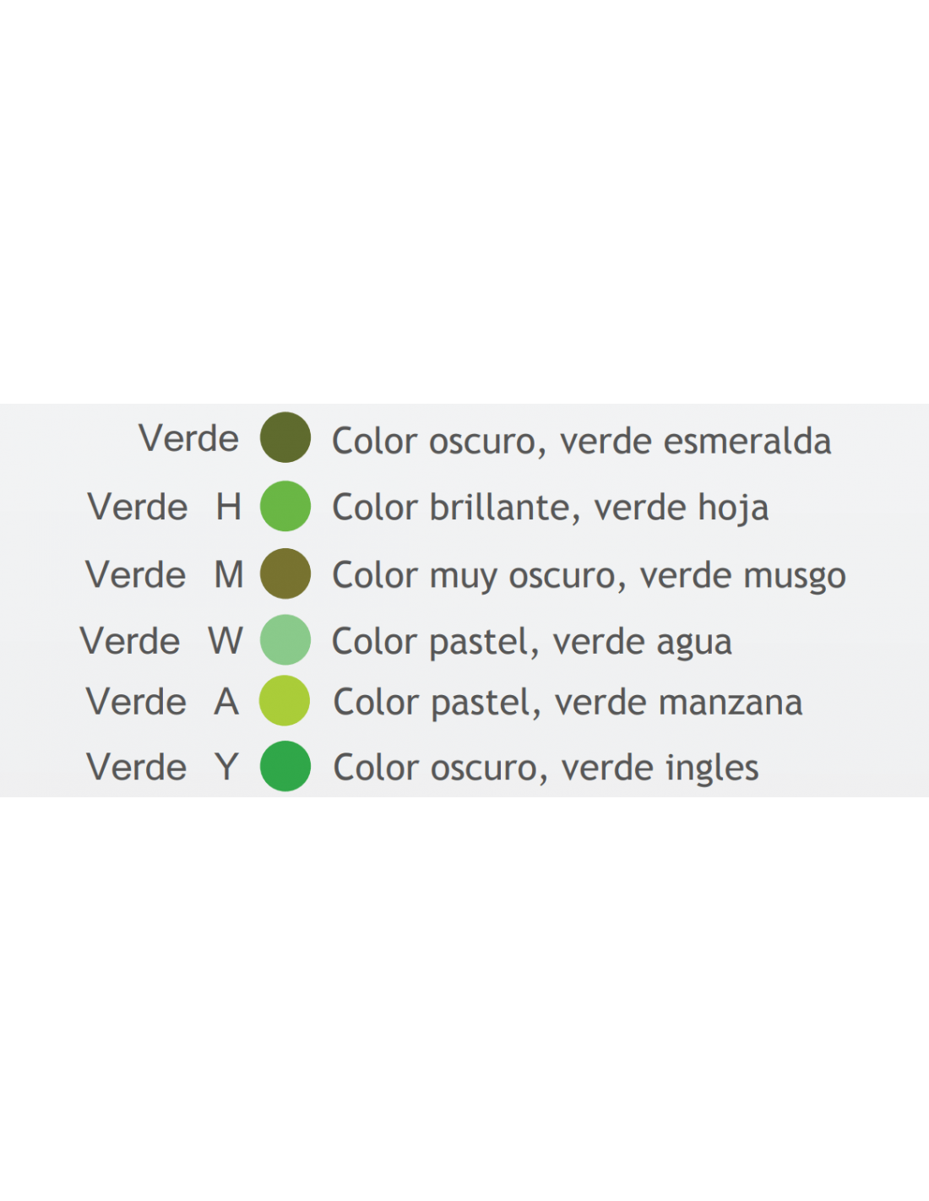Click 'Color oscuro, verde ingles' description
This screenshot has width=929, height=1201.
(x=546, y=768)
